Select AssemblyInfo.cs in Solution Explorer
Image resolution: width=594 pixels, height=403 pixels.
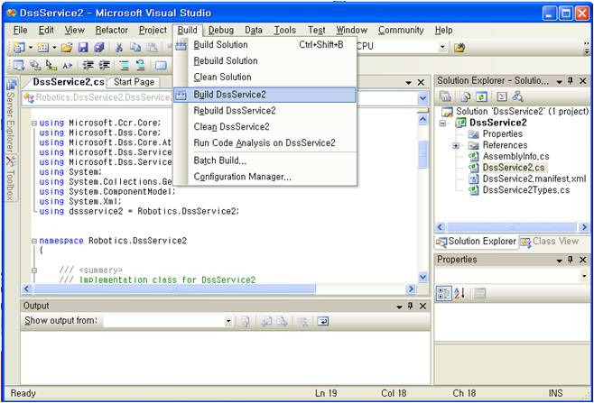(515, 156)
